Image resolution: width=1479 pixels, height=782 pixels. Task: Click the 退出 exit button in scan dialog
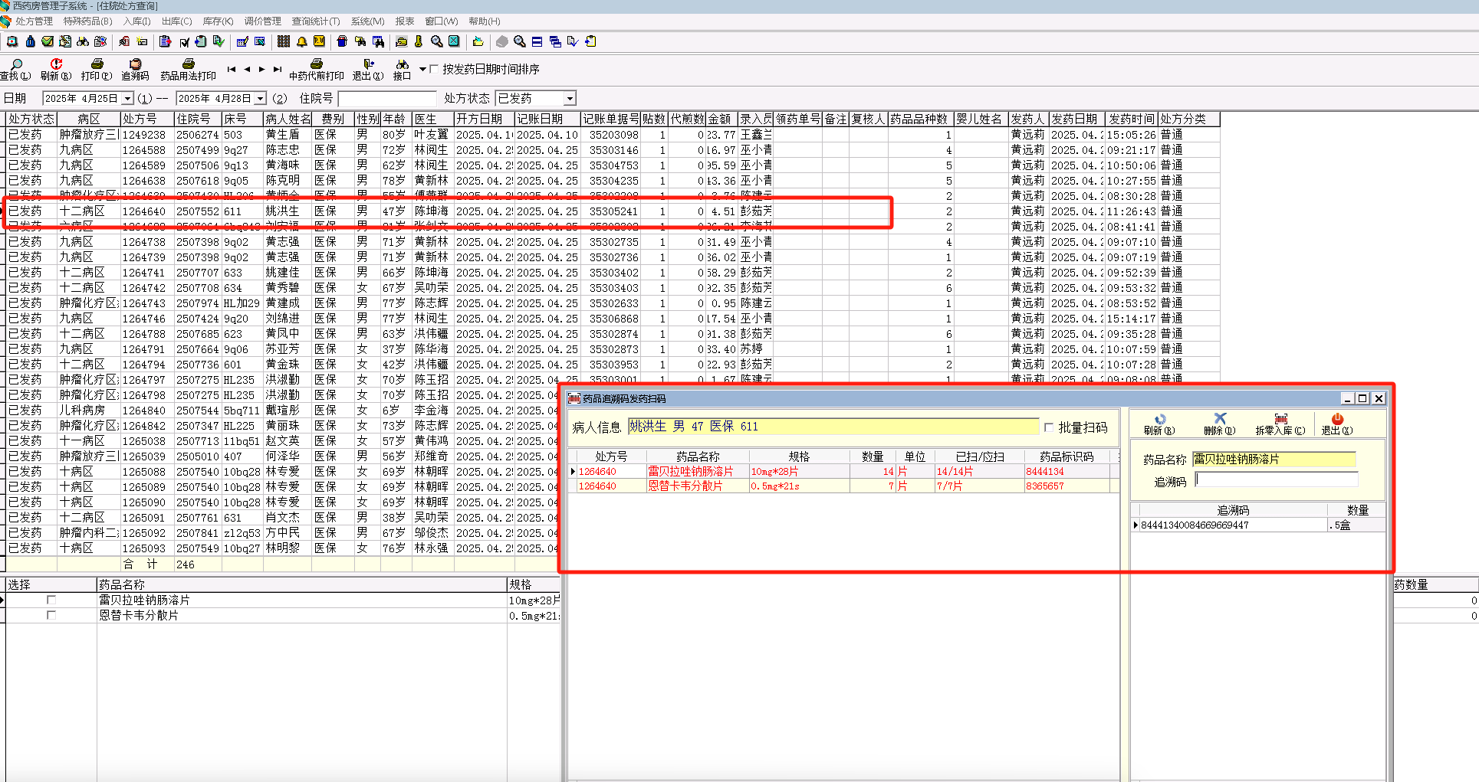tap(1337, 420)
